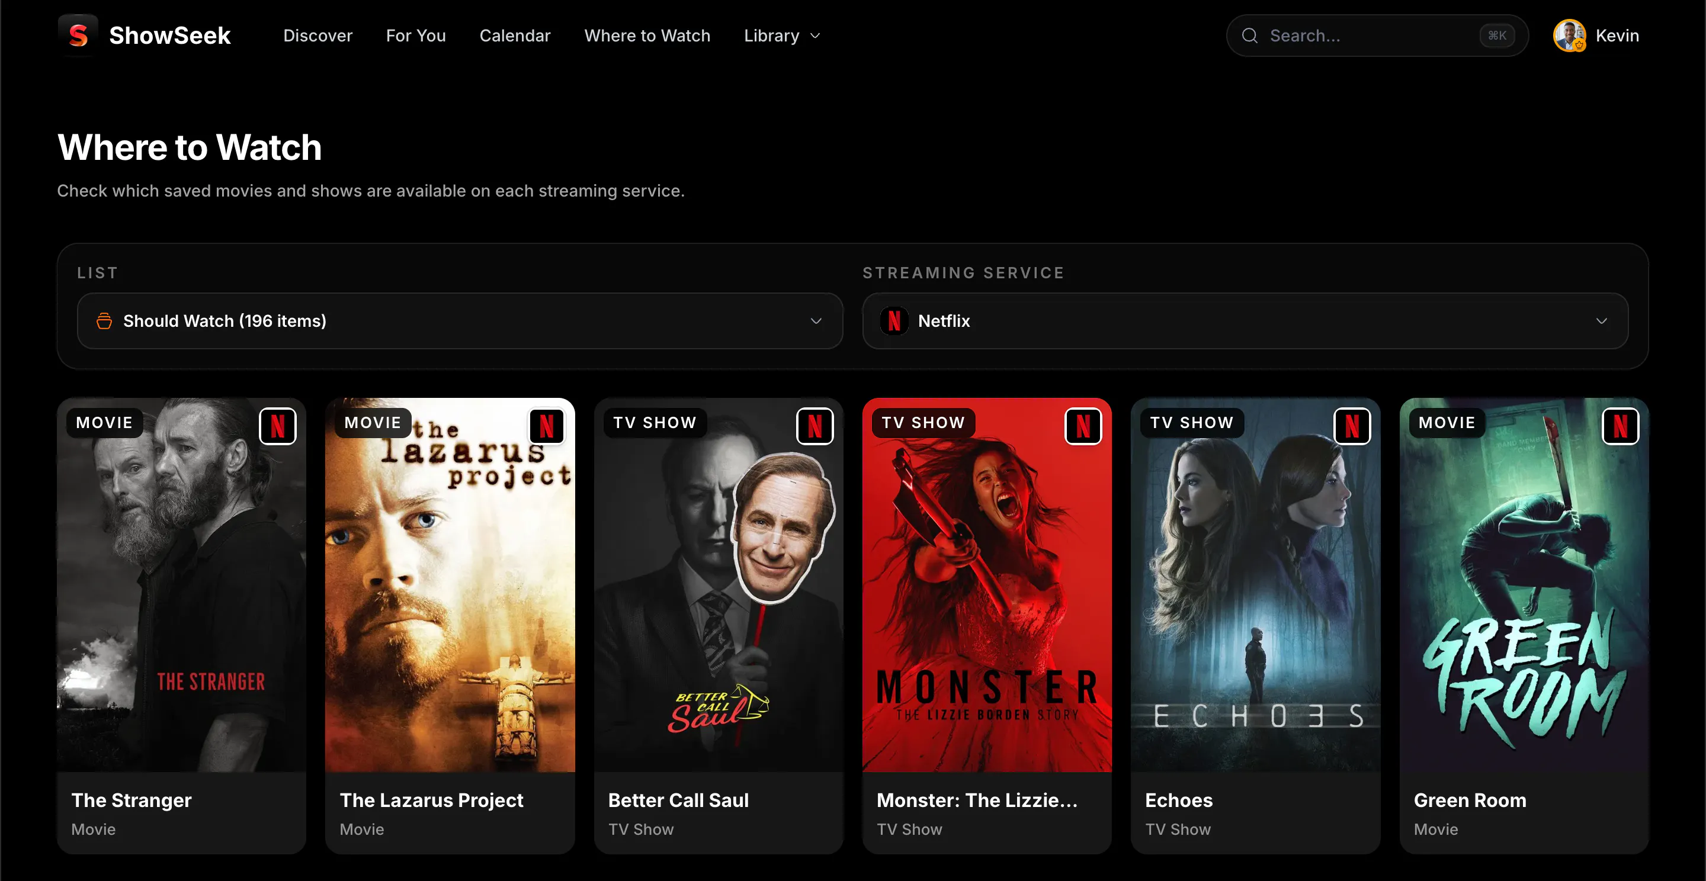
Task: Open Monster: The Lizzie… title link
Action: coord(977,800)
